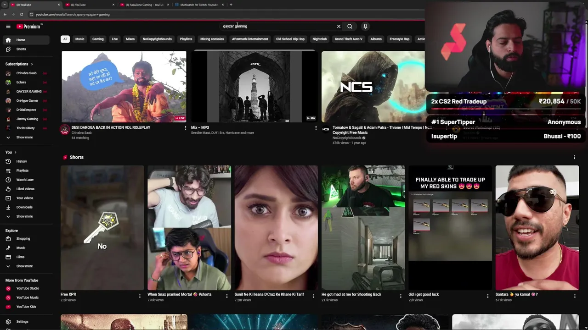Go back in browser history
This screenshot has height=330, width=588.
(x=5, y=14)
